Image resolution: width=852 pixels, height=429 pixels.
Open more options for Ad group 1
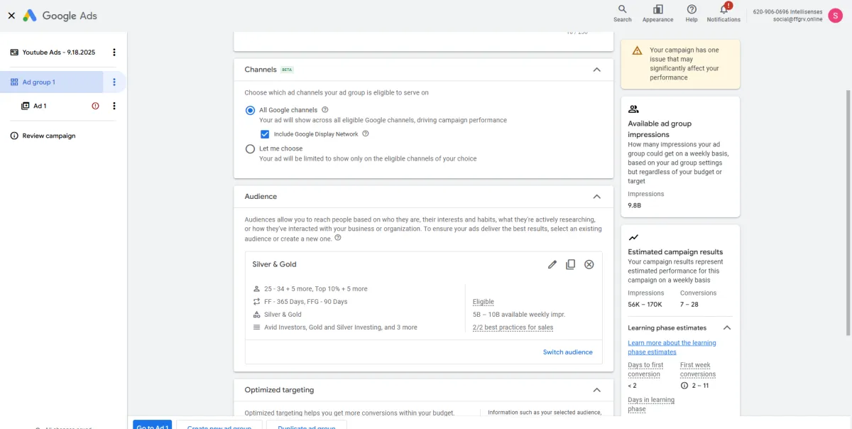pyautogui.click(x=114, y=82)
